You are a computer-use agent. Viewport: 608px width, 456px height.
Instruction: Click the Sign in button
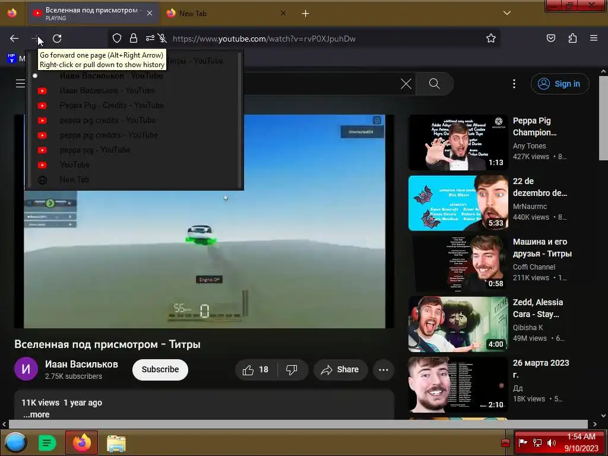[560, 84]
